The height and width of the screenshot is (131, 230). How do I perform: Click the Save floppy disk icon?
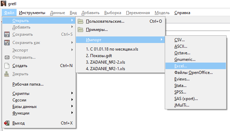(x=7, y=34)
